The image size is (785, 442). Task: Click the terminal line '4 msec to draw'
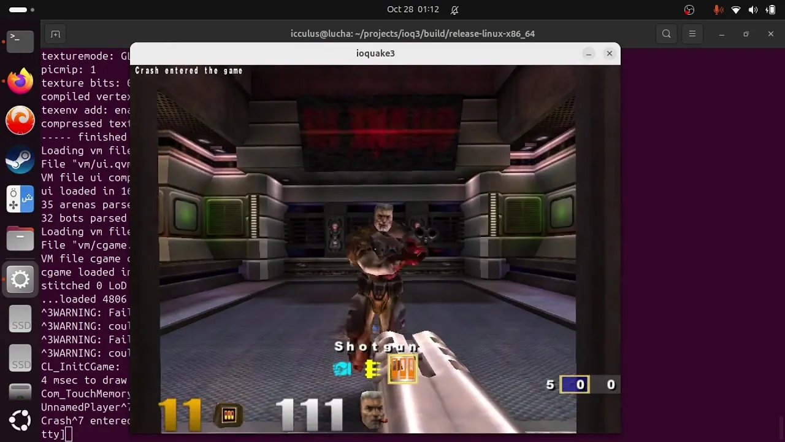point(84,380)
